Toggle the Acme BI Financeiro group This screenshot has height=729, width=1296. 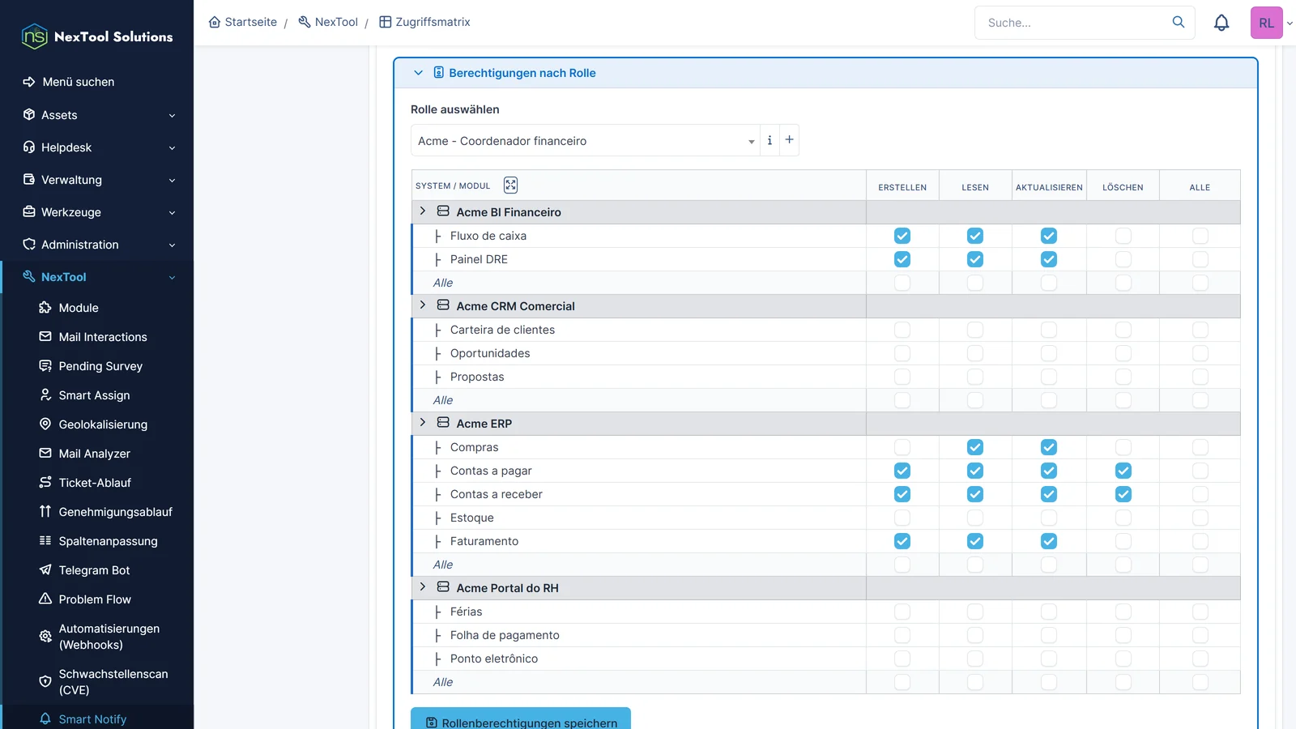(x=423, y=211)
